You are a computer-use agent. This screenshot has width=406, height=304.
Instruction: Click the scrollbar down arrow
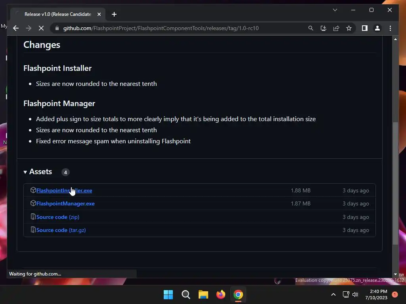point(395,274)
